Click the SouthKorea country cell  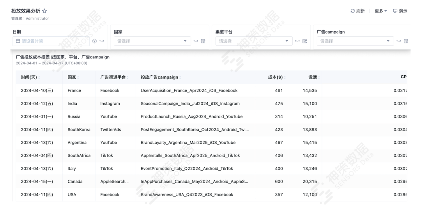point(79,129)
